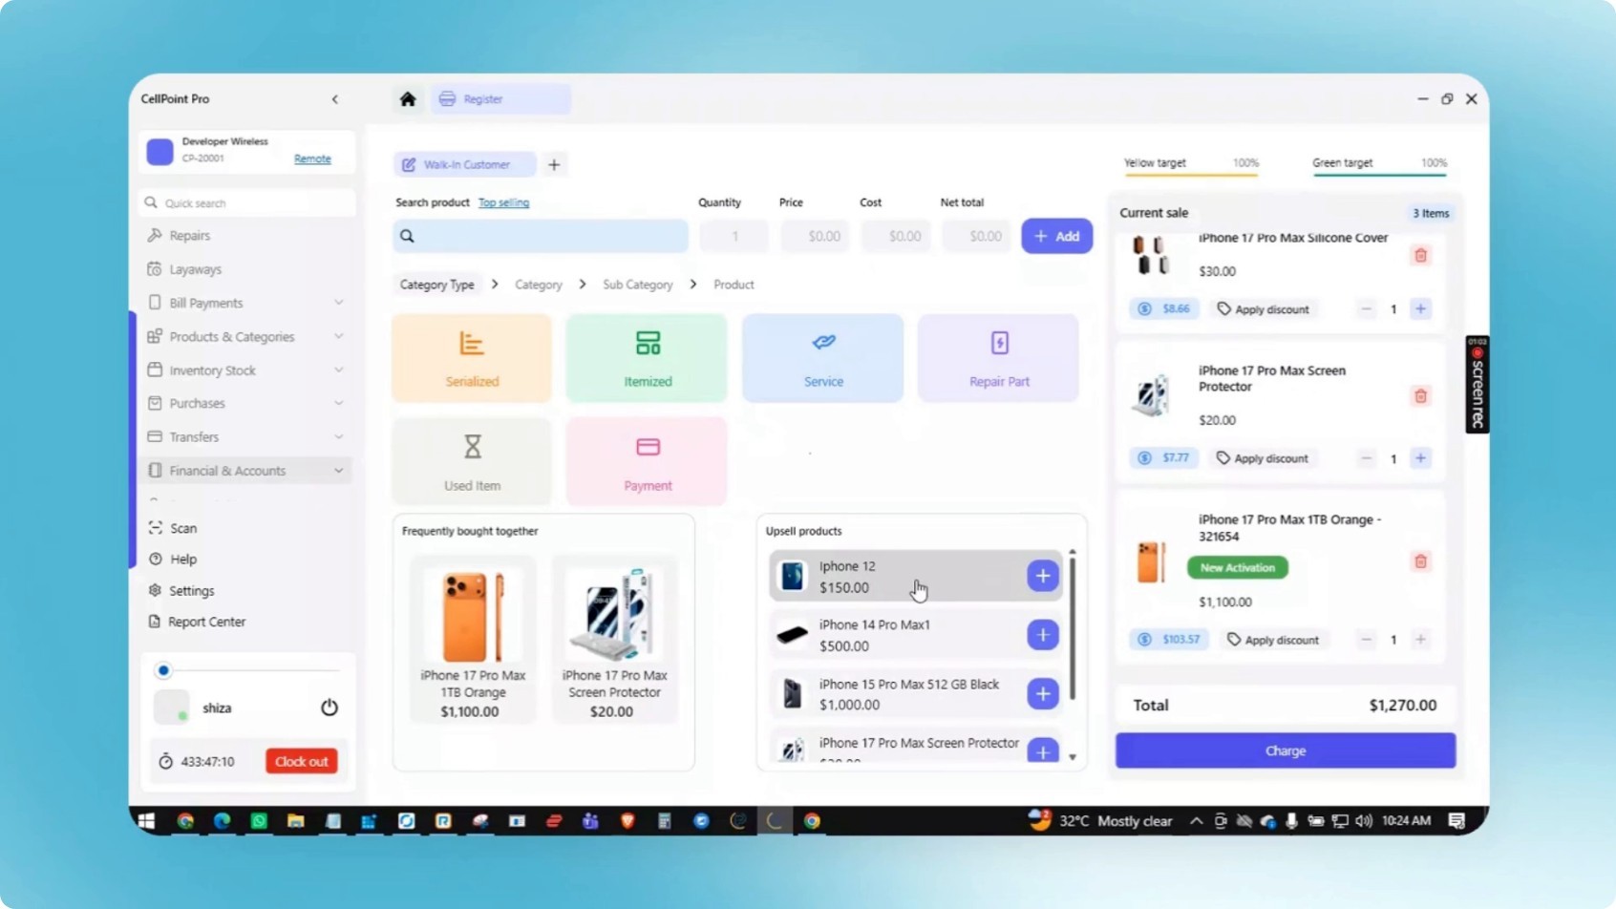Open the Report Center
1616x909 pixels.
coord(198,622)
